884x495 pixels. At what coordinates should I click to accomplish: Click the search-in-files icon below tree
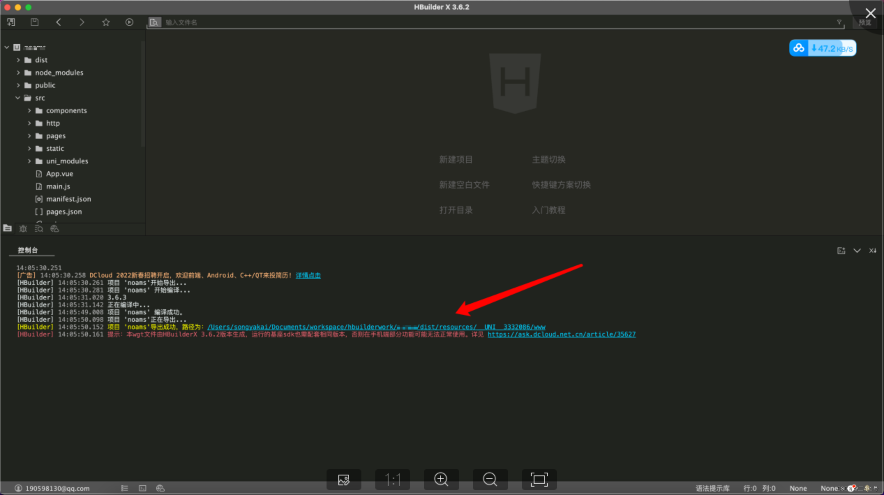click(x=39, y=229)
